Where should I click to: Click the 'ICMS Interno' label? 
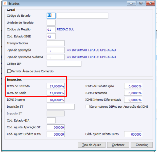coord(16,100)
